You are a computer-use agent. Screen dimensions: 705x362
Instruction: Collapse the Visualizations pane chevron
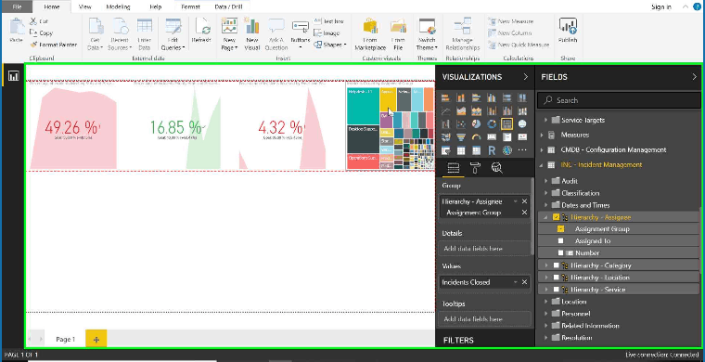[x=526, y=77]
